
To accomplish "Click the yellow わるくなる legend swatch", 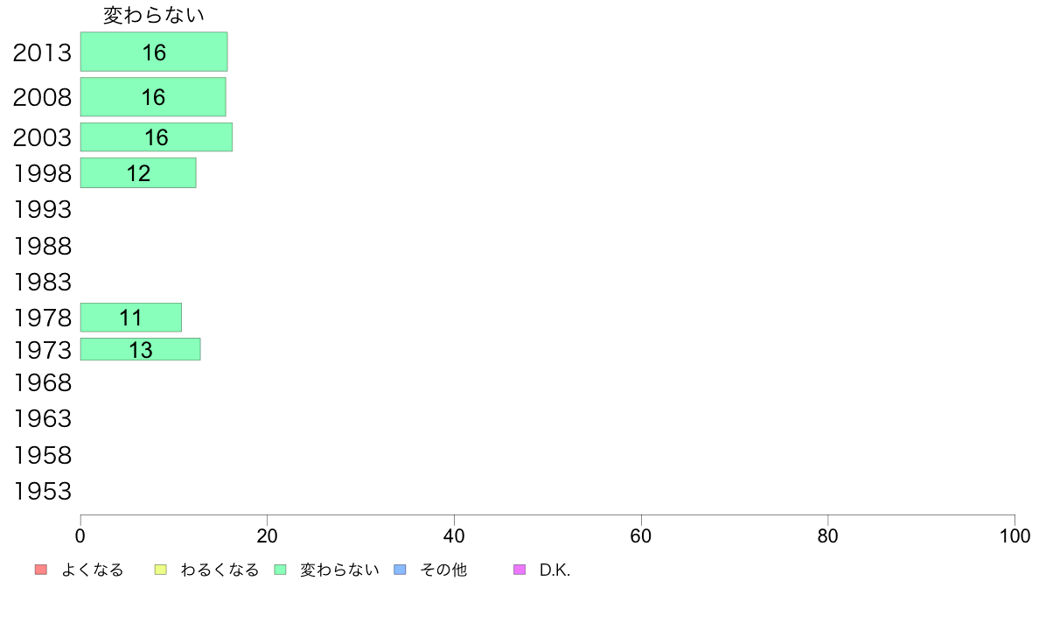I will (x=160, y=570).
